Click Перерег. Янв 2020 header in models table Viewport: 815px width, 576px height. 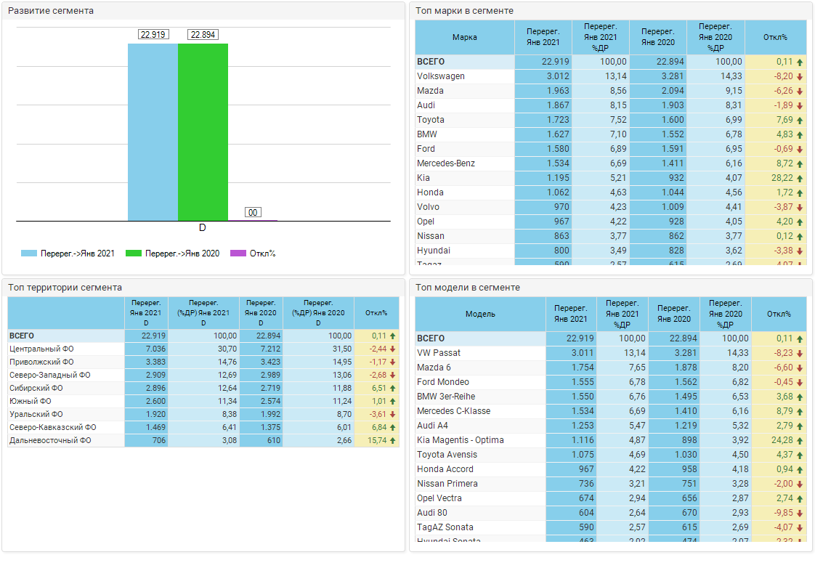pos(673,314)
